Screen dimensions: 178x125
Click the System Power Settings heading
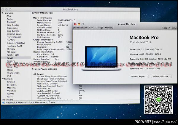44,69
